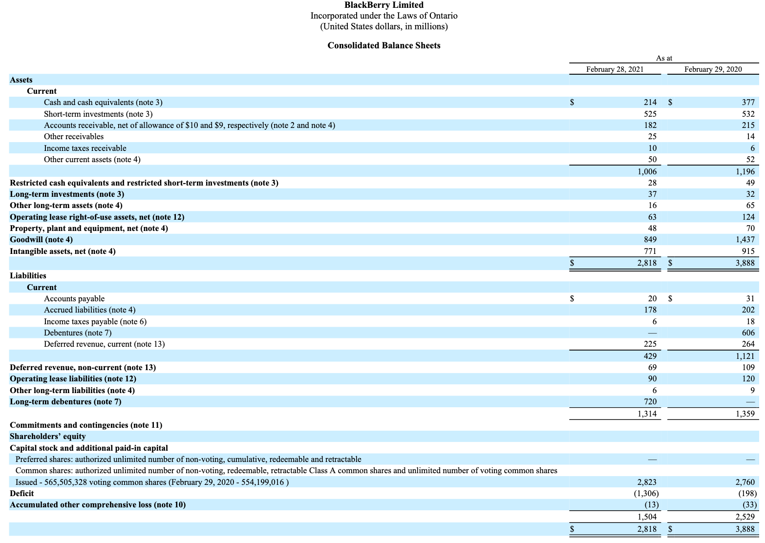Select the Income taxes receivable row
Image resolution: width=765 pixels, height=543 pixels.
[x=85, y=148]
